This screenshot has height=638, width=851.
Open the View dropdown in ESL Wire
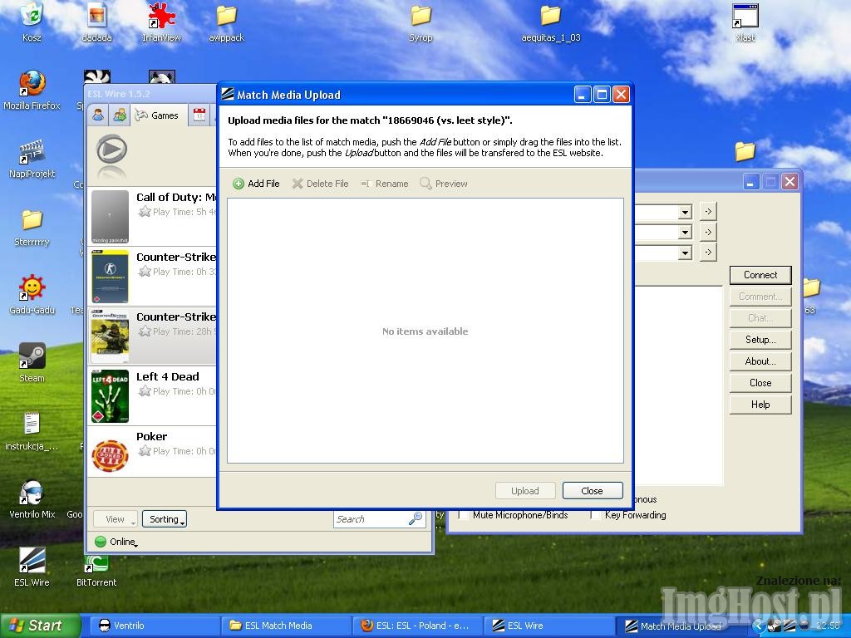tap(115, 519)
